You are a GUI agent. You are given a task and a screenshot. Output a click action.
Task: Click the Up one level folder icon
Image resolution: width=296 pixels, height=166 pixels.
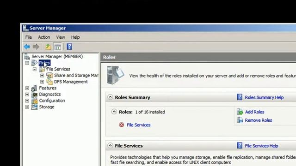[x=48, y=47]
